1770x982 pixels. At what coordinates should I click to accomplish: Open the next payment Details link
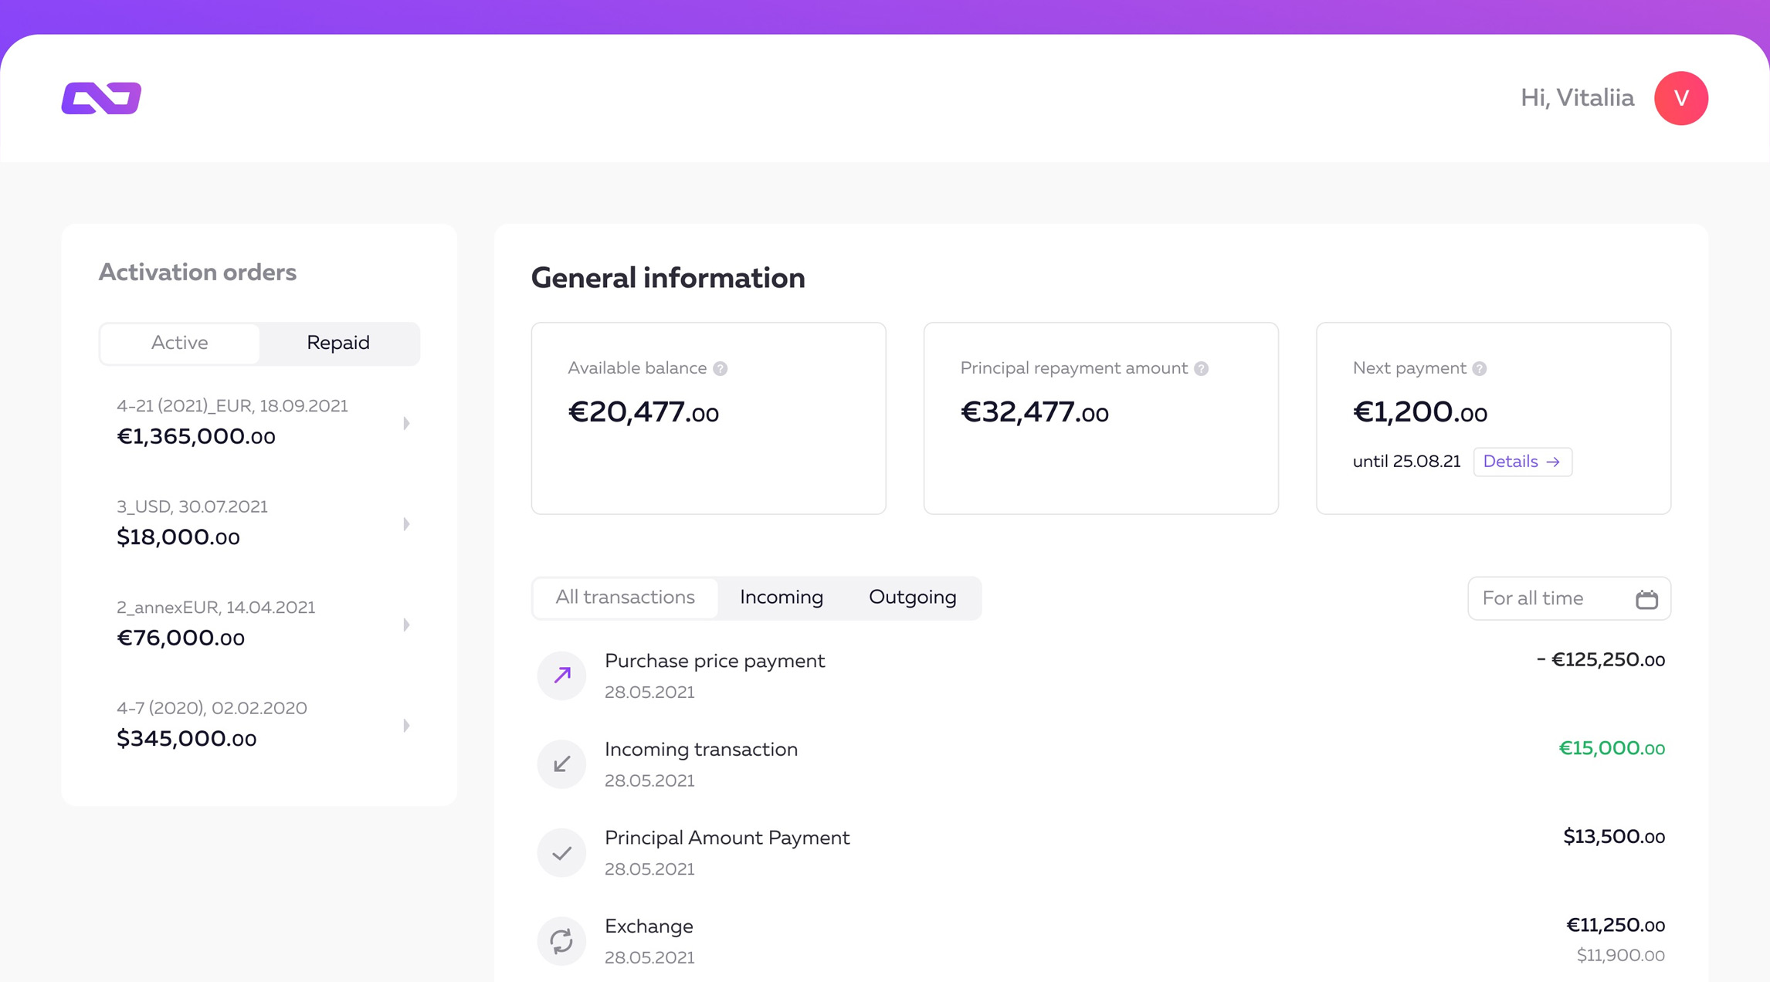[x=1521, y=462]
